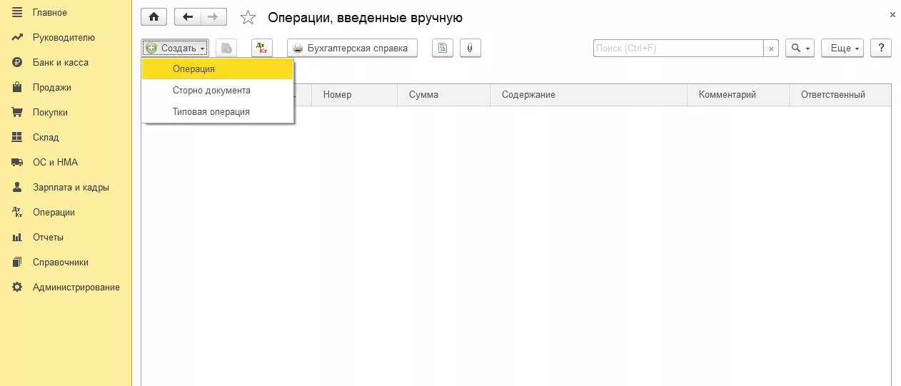Screen dimensions: 901x386
Task: Expand the Еще menu
Action: [843, 48]
